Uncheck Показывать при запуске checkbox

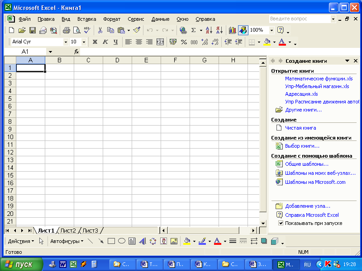pyautogui.click(x=281, y=223)
